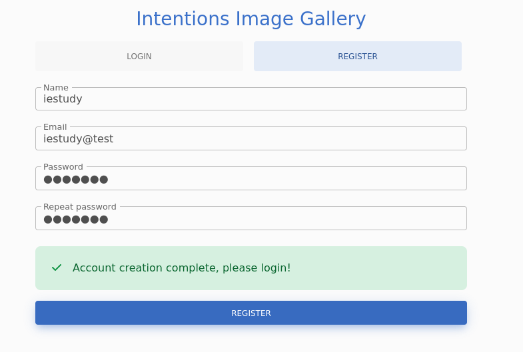Click the masked dots in Password field
The width and height of the screenshot is (523, 352).
coord(76,180)
